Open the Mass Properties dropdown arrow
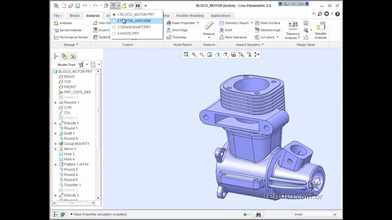 point(198,23)
